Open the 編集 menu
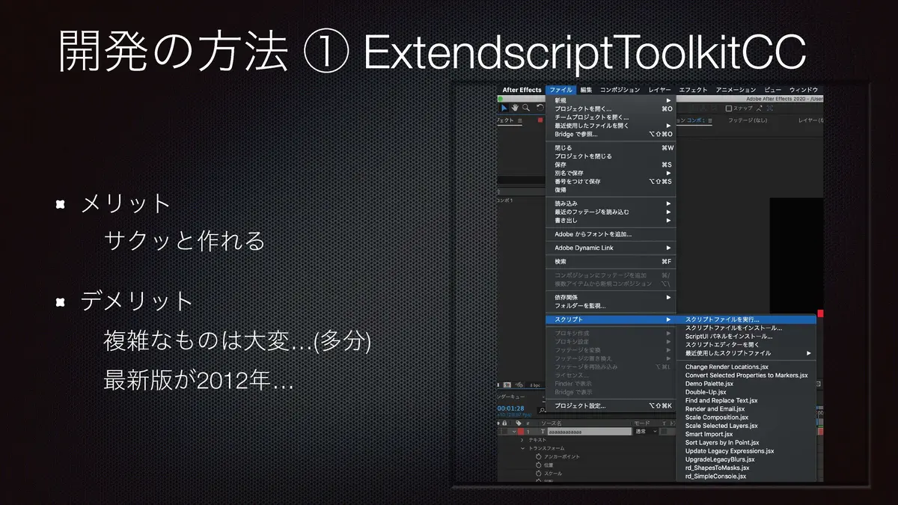This screenshot has width=898, height=505. click(x=586, y=90)
